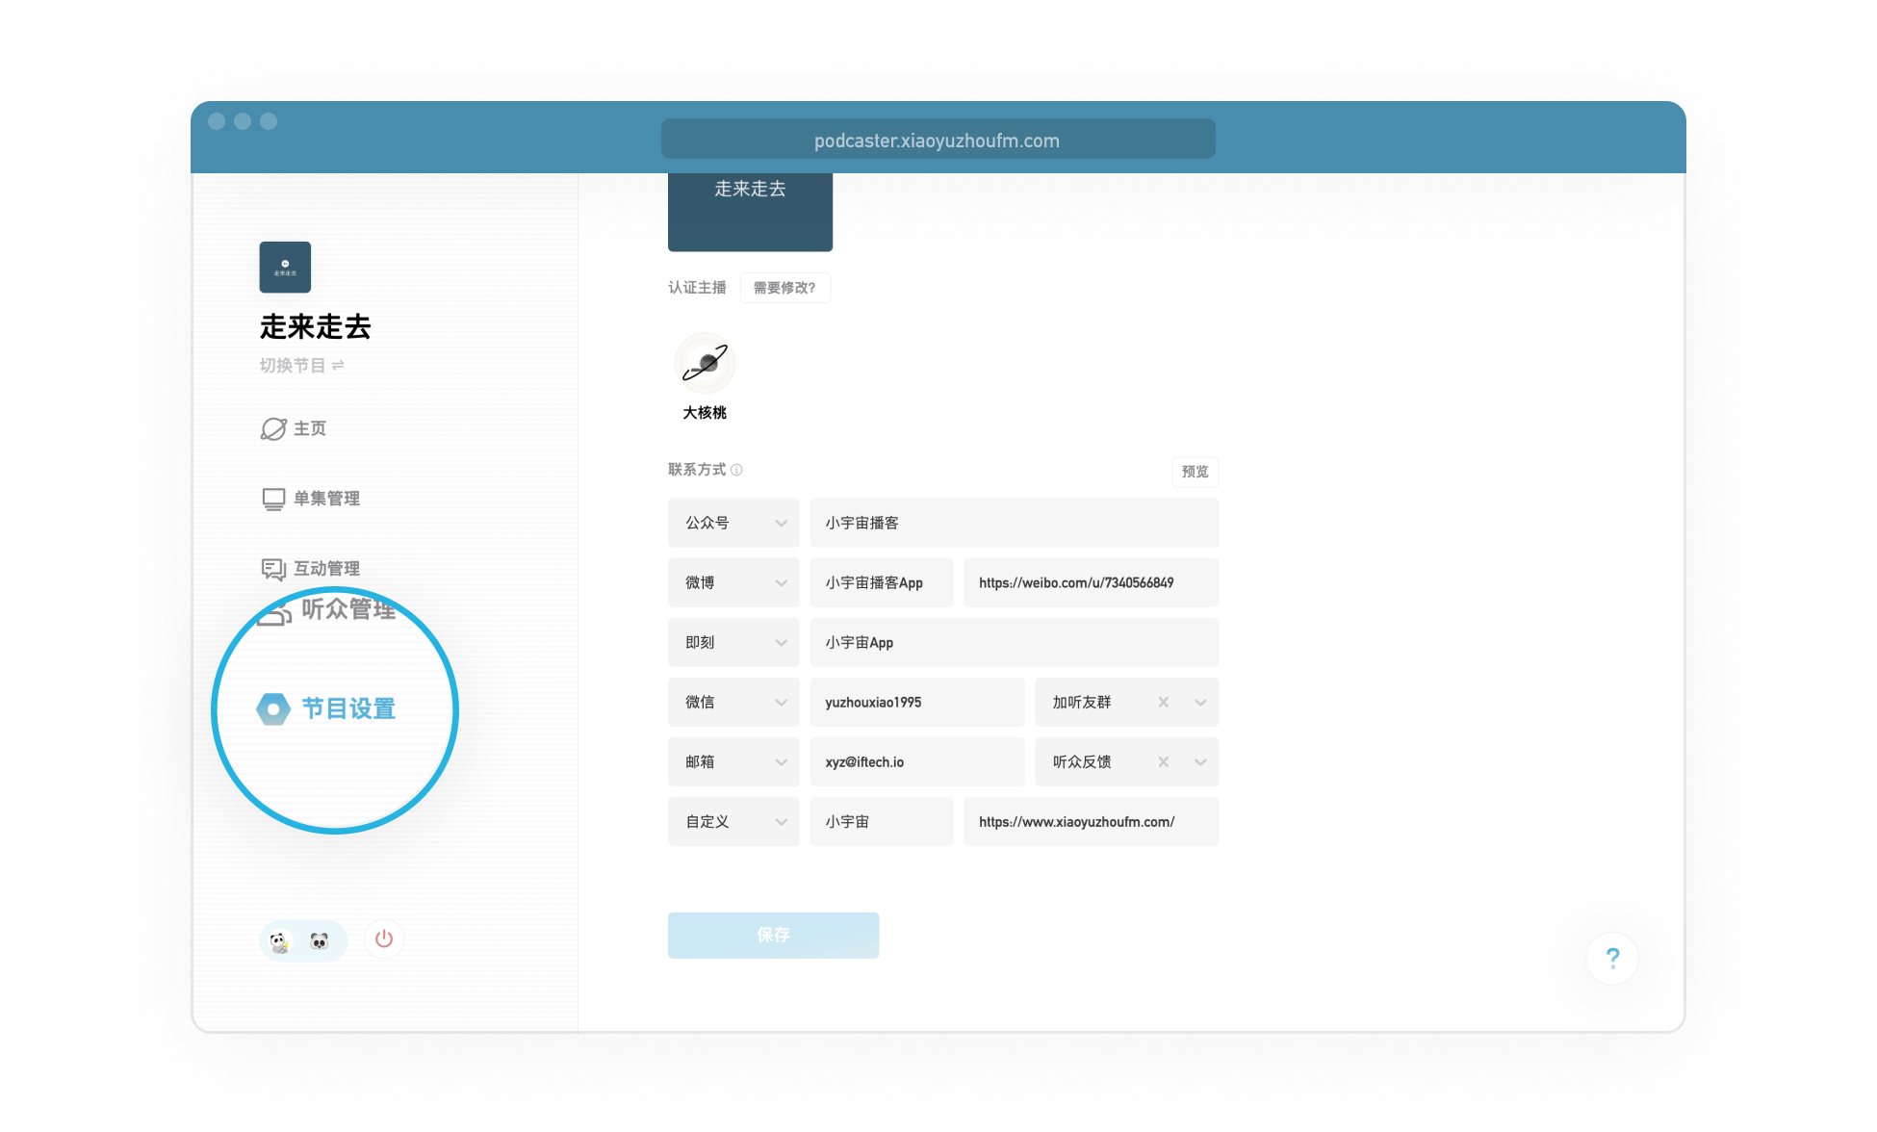
Task: Click the left panda avatar
Action: tap(280, 940)
